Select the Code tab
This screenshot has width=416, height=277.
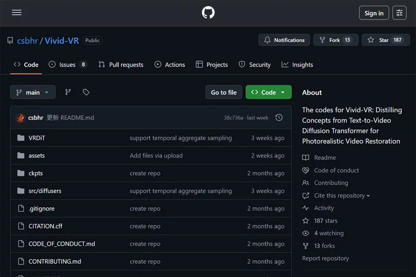point(26,64)
